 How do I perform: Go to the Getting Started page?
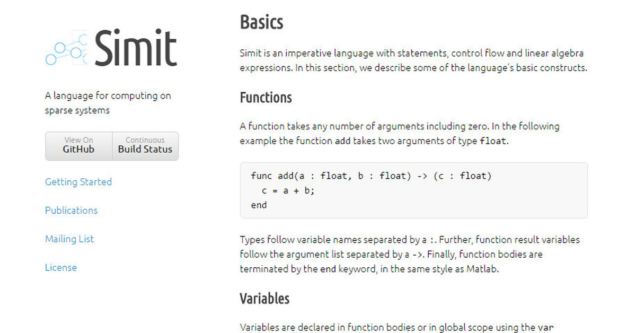(x=78, y=182)
